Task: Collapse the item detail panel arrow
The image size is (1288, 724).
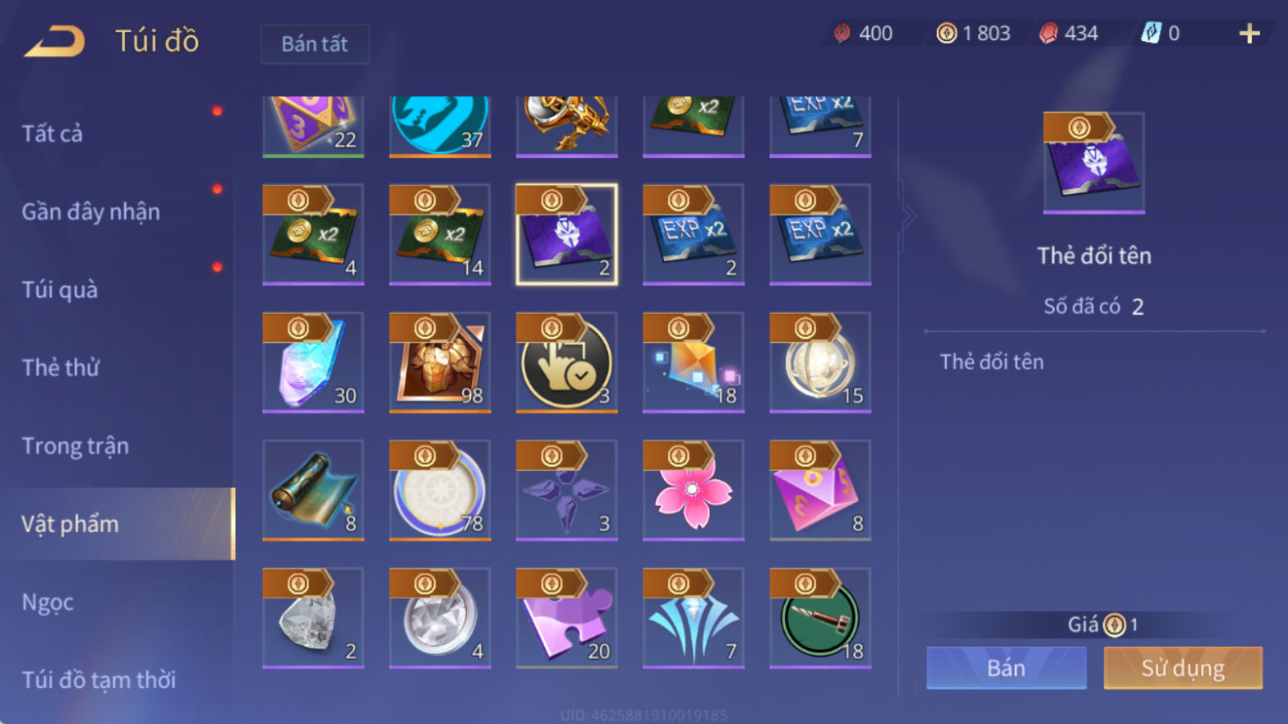Action: point(907,217)
